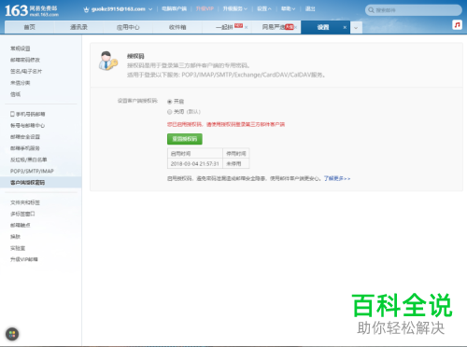Open 手机号码邮箱 in the sidebar
Screen dimensions: 467x347
pyautogui.click(x=31, y=114)
